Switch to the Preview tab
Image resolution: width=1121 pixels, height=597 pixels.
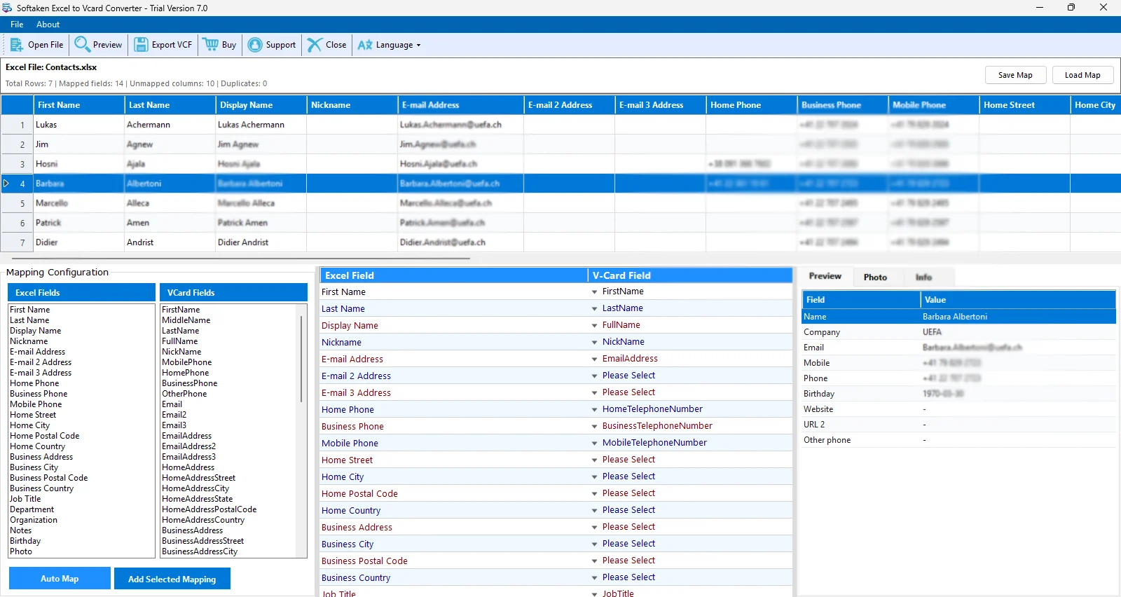coord(825,277)
